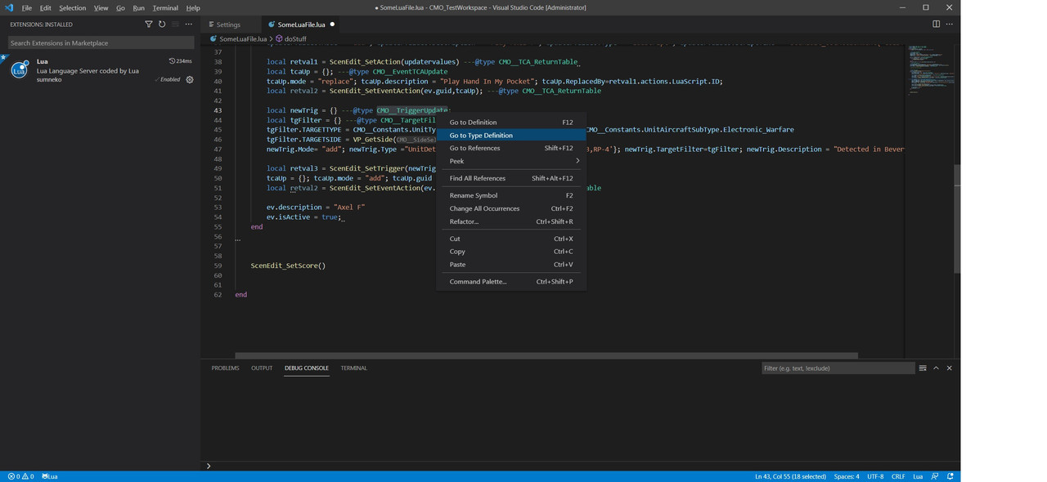Screen dimensions: 1047x482
Task: Select the SomeLuaFile.lua editor tab
Action: [302, 25]
